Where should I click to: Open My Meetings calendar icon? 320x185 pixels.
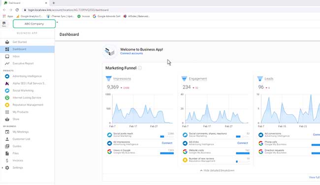point(7,132)
